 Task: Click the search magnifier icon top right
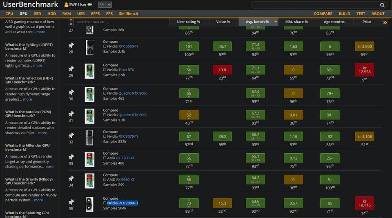point(382,5)
